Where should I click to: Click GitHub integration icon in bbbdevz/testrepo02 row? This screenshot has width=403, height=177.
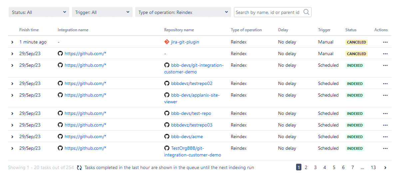click(60, 83)
